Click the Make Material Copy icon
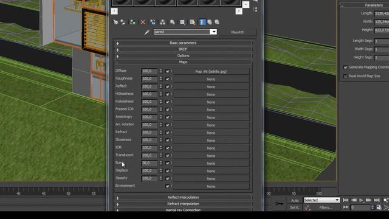Screen dimensions: 389x219 click(153, 22)
